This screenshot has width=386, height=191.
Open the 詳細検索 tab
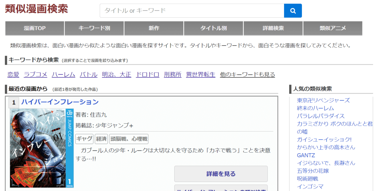pos(273,28)
